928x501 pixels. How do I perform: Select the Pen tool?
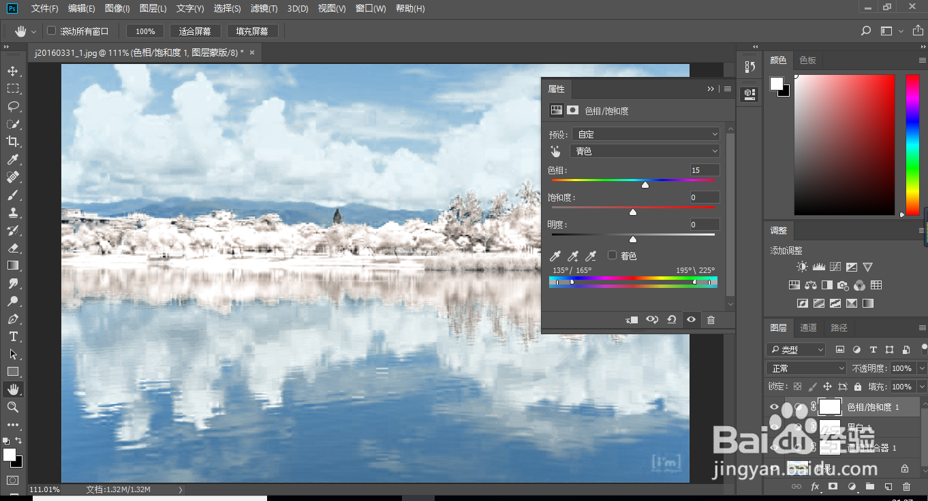coord(13,319)
